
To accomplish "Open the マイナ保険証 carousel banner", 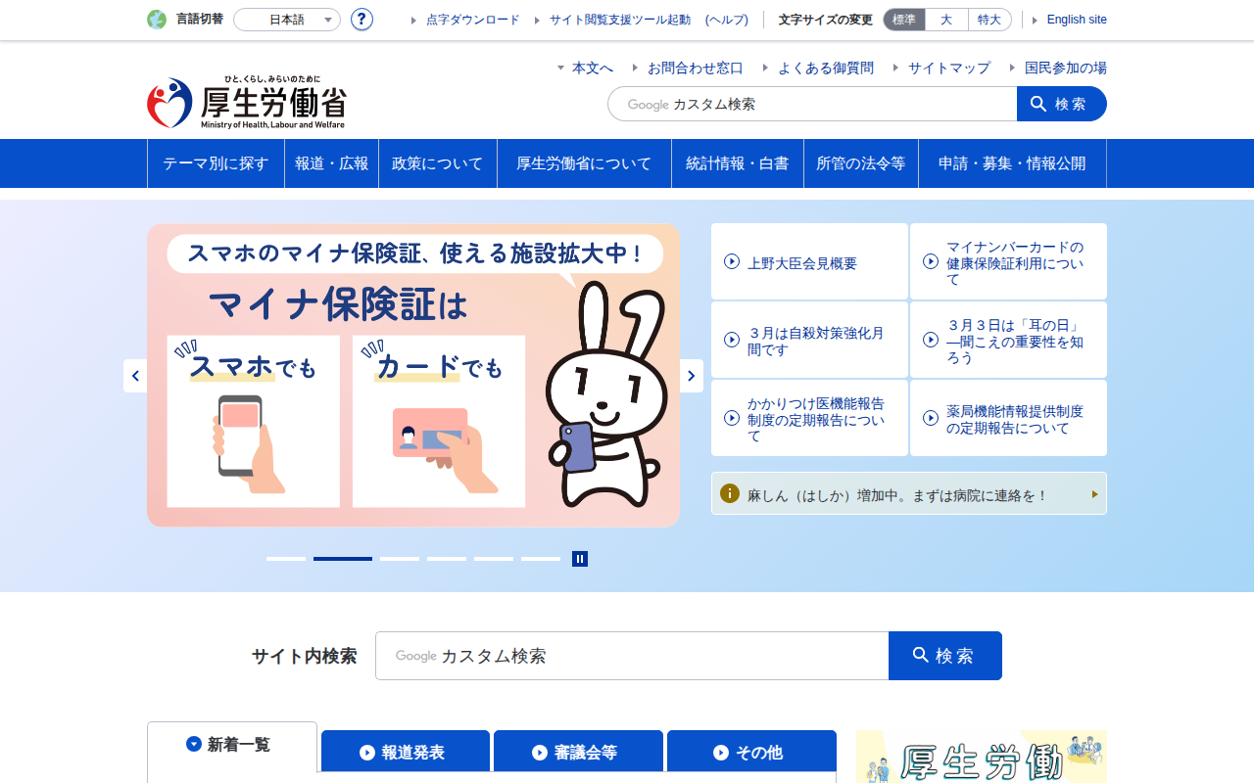I will coord(413,375).
